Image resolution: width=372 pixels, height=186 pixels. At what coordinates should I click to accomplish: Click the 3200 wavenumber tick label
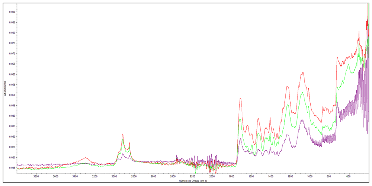click(x=94, y=177)
